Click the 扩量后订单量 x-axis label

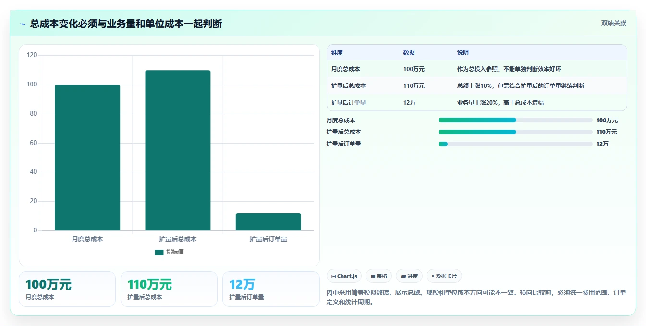[268, 239]
